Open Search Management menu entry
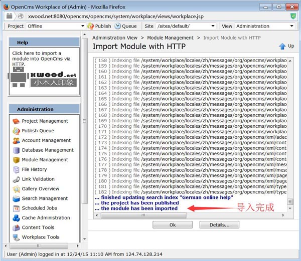The height and width of the screenshot is (261, 301). [45, 198]
